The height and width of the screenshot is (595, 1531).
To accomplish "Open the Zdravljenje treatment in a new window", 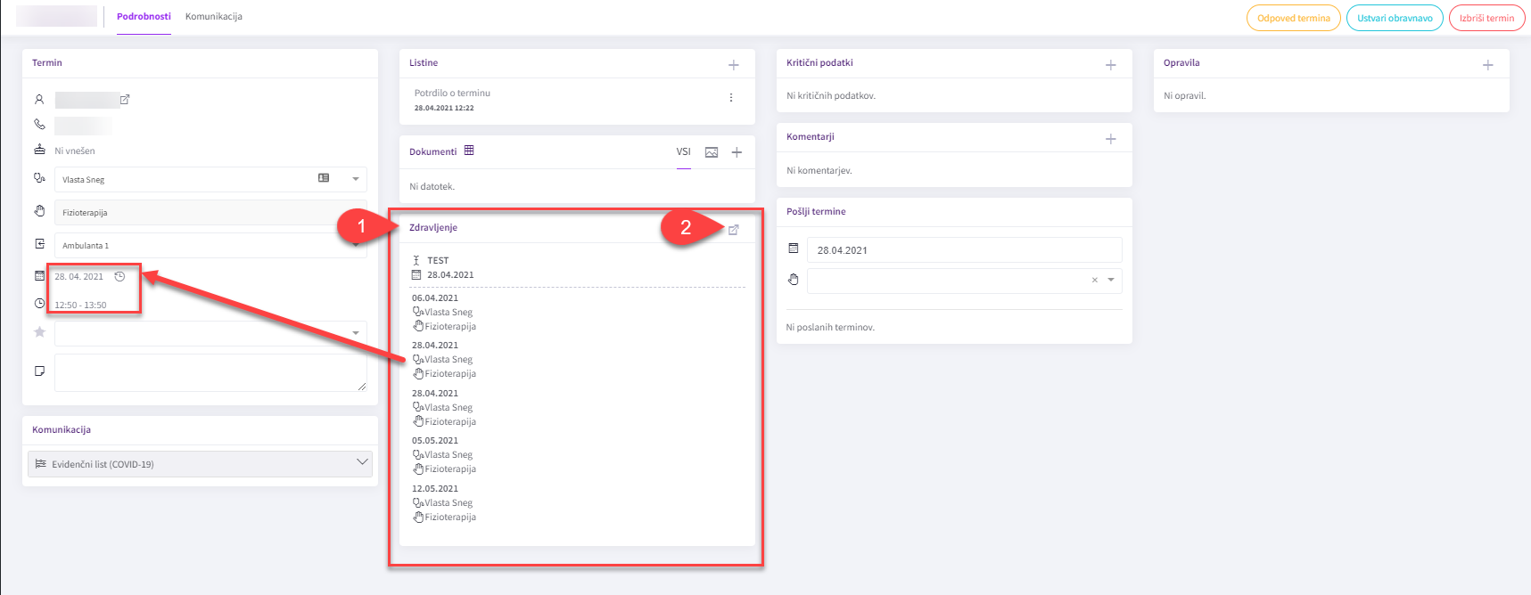I will tap(733, 230).
